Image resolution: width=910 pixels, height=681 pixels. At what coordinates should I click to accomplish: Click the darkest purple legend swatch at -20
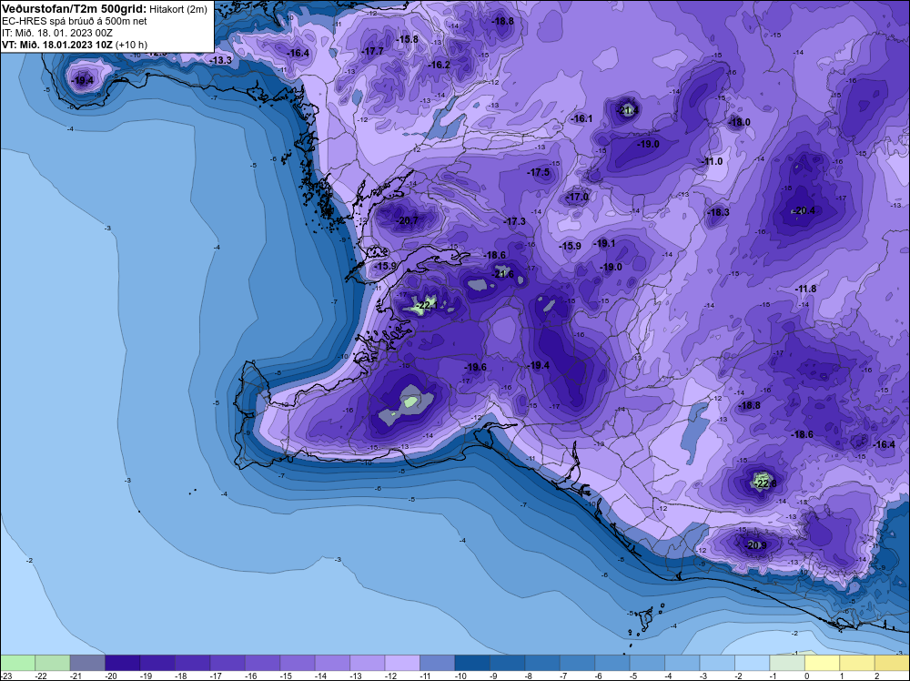[x=123, y=663]
